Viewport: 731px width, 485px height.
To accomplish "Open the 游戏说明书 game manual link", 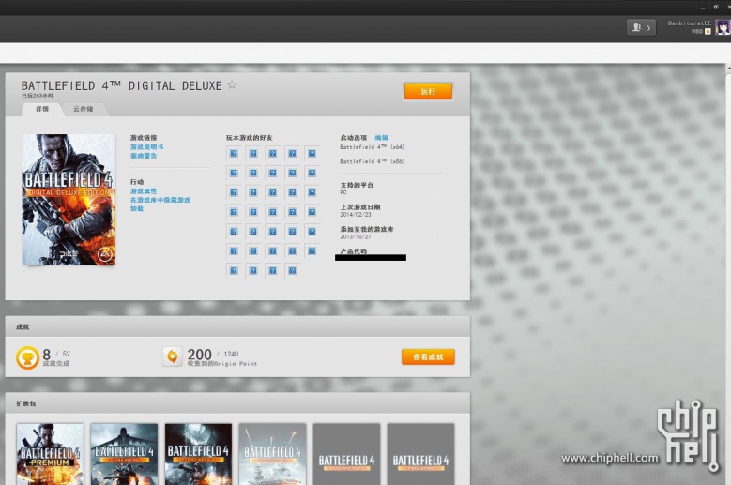I will click(146, 146).
